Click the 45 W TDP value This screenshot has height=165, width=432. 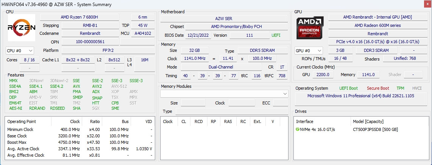[x=143, y=25]
